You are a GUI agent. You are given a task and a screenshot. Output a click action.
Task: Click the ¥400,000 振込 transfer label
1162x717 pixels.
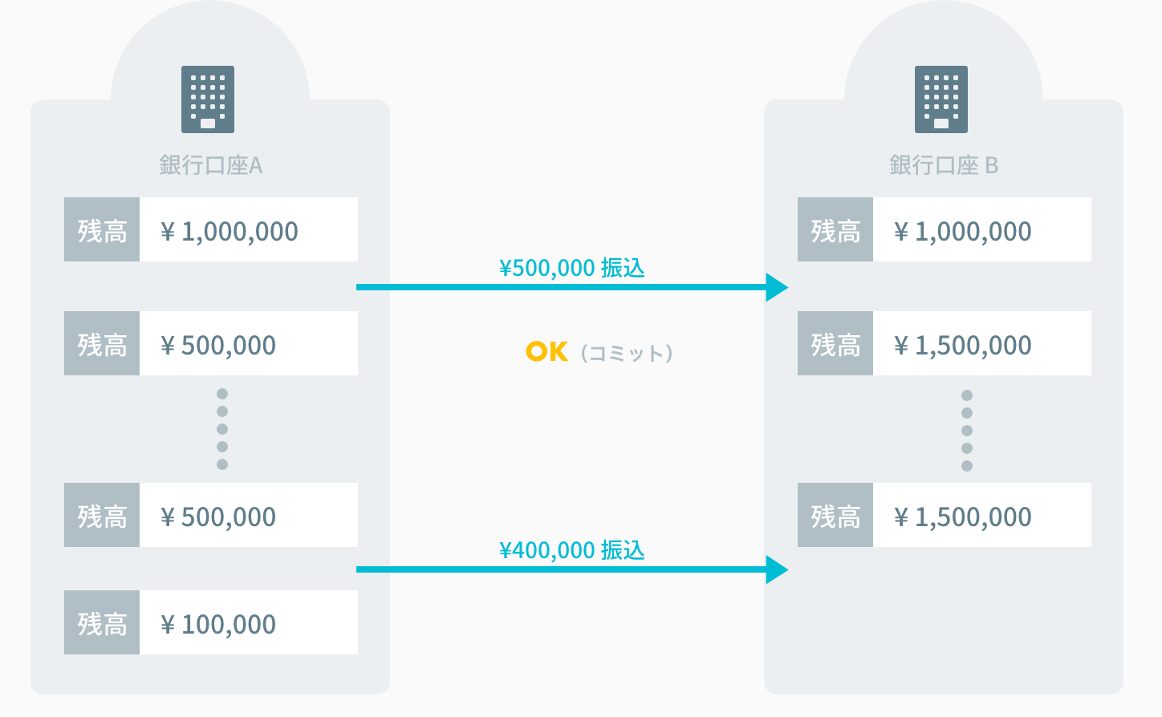click(x=571, y=550)
